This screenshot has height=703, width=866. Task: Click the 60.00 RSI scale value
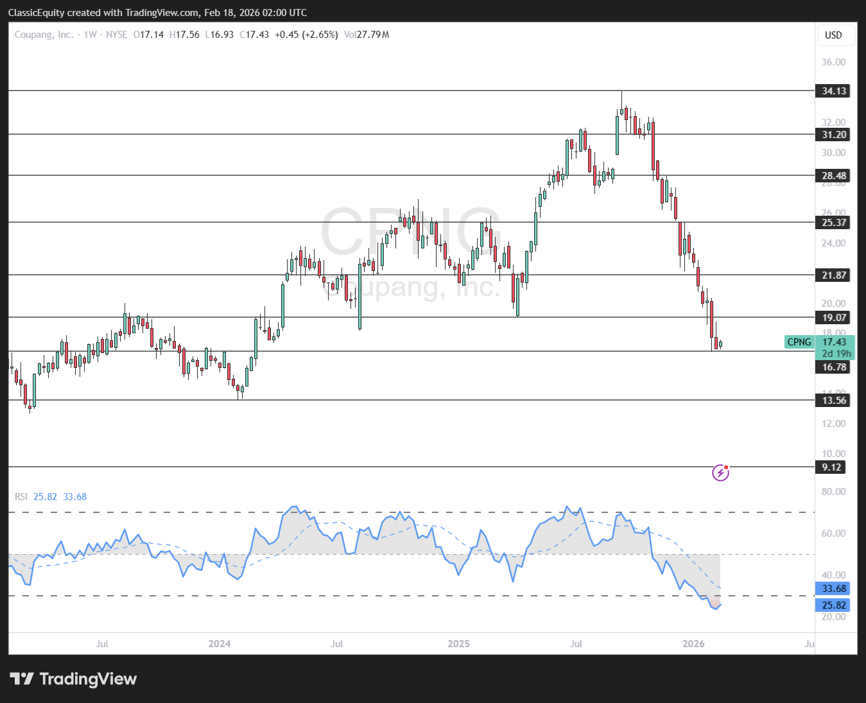click(x=834, y=534)
